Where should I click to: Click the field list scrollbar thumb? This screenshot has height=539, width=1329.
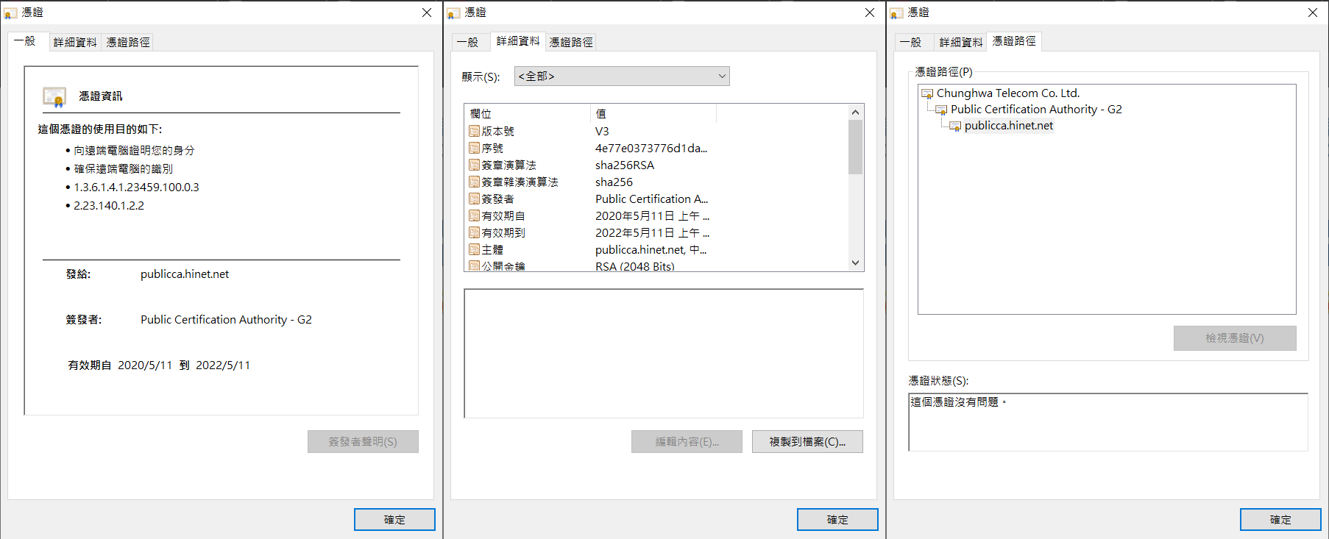coord(855,147)
